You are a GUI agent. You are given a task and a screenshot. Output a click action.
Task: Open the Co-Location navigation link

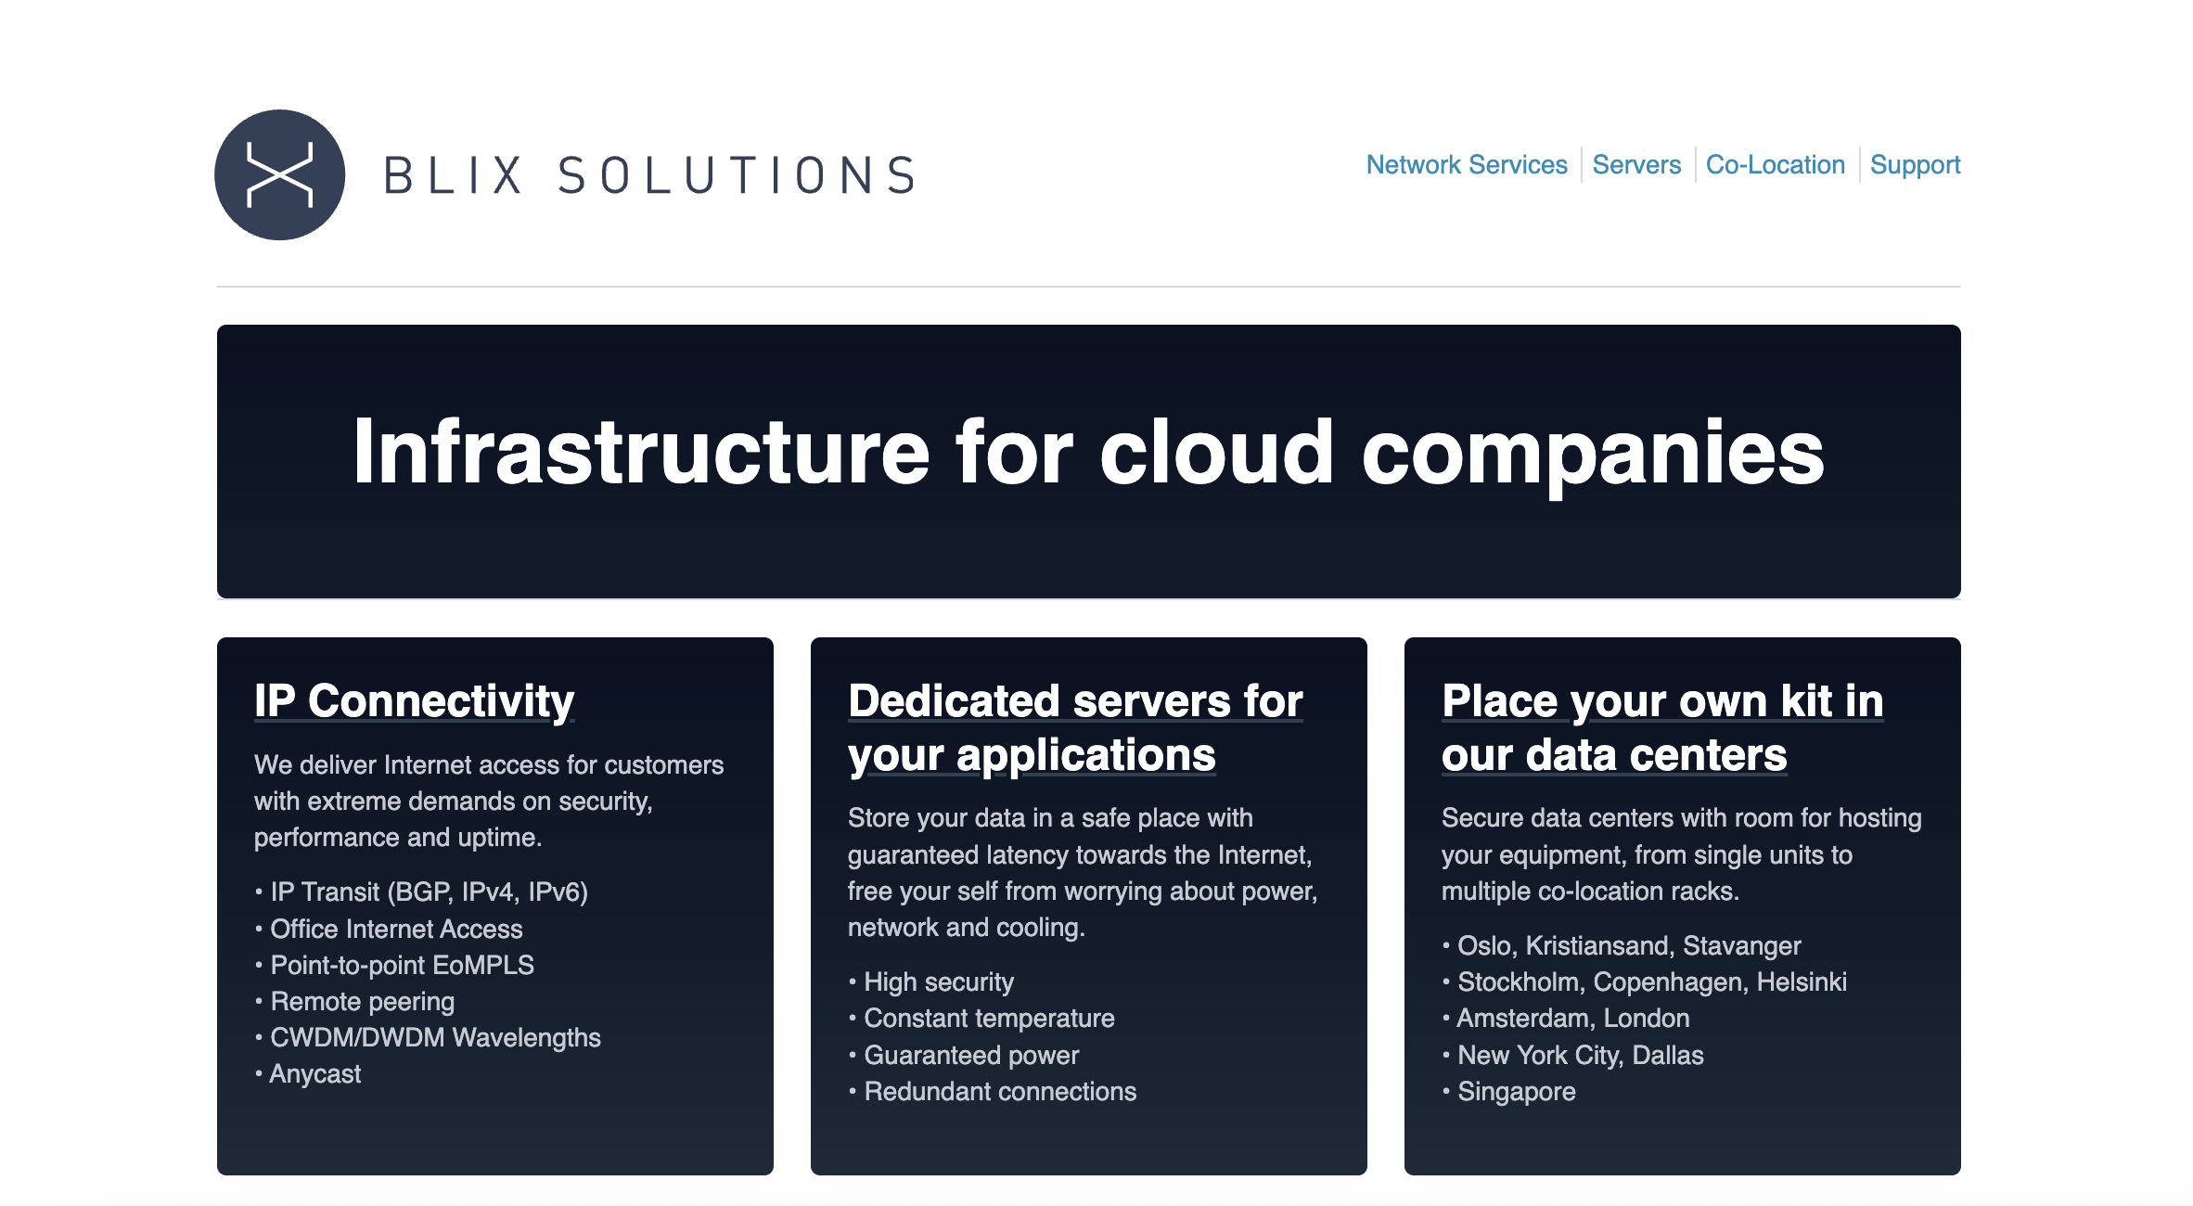(1775, 165)
